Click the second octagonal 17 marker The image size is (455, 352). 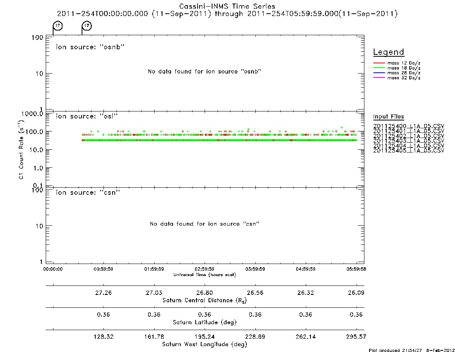point(87,25)
